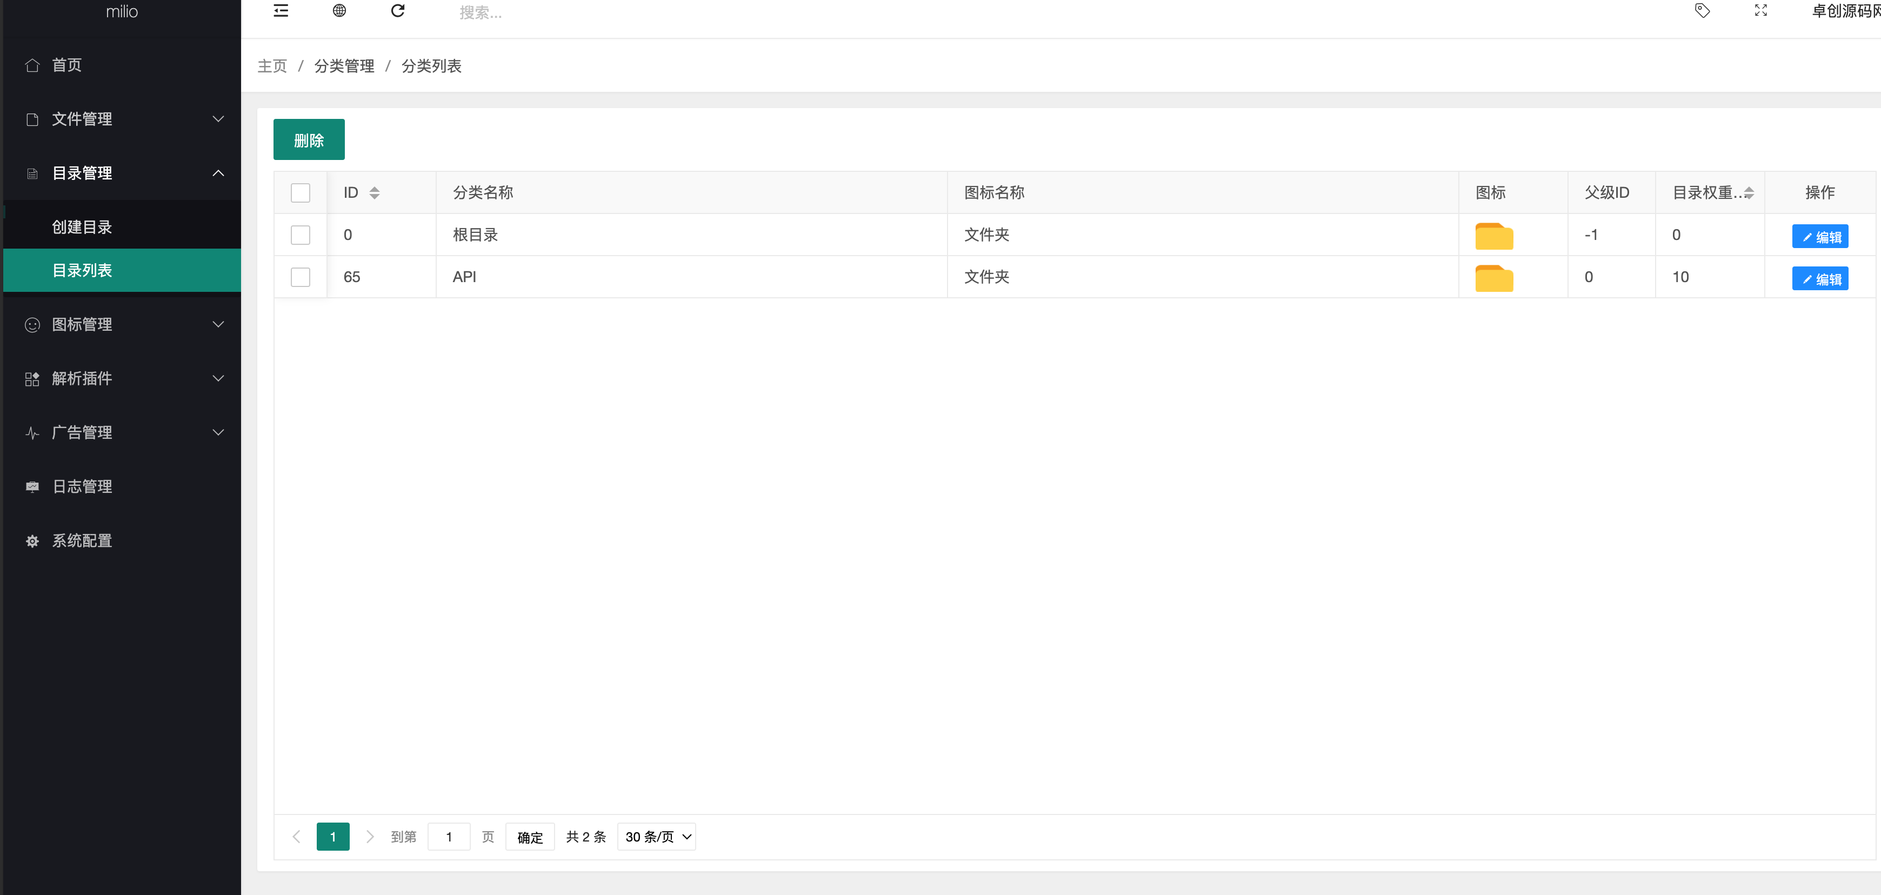Click the green 删除 button
The width and height of the screenshot is (1881, 895).
tap(309, 139)
